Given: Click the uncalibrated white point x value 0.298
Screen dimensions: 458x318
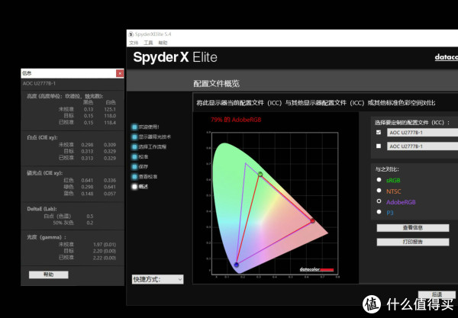Looking at the screenshot, I should pyautogui.click(x=87, y=145).
